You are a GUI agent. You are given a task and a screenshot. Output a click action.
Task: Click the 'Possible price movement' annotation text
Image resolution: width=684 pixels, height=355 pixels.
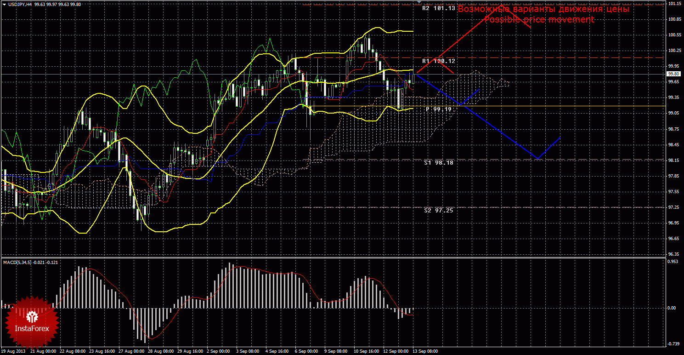click(x=539, y=20)
